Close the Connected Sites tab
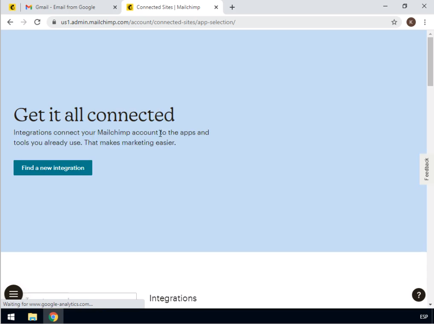The height and width of the screenshot is (324, 434). 216,7
